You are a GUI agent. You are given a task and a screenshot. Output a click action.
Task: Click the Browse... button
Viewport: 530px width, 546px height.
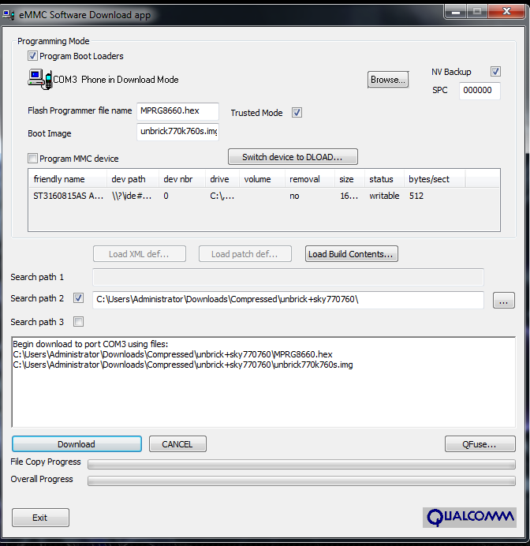click(388, 80)
